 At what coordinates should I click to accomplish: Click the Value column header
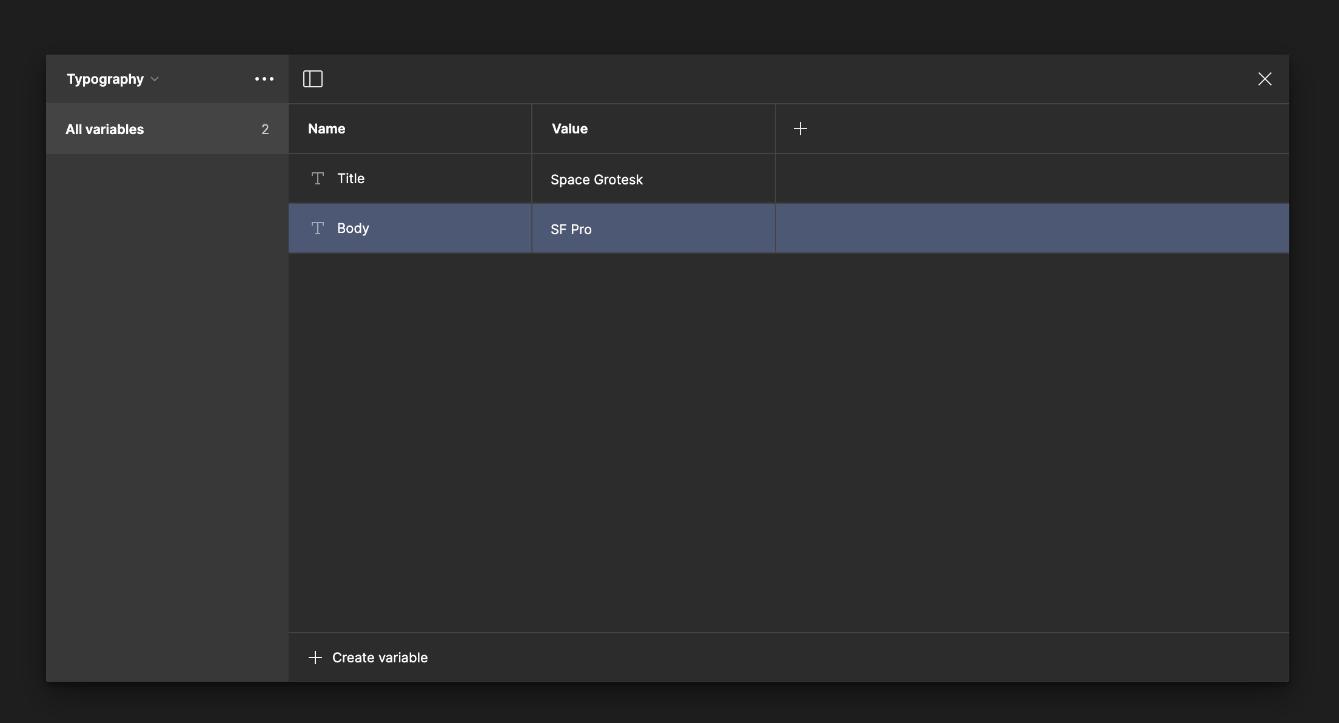(569, 129)
